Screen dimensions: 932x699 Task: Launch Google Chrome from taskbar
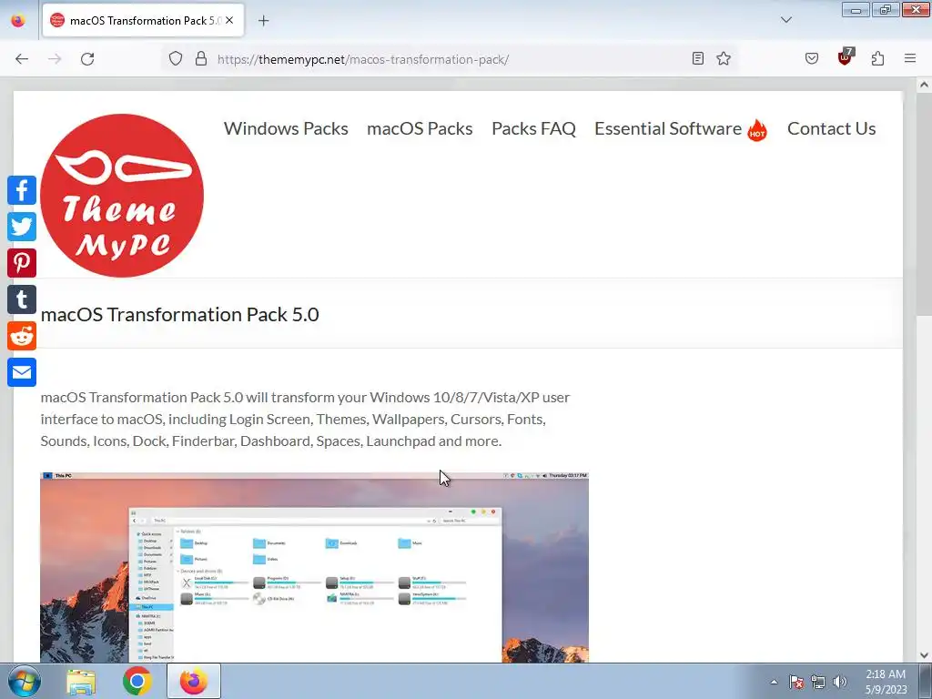tap(137, 681)
